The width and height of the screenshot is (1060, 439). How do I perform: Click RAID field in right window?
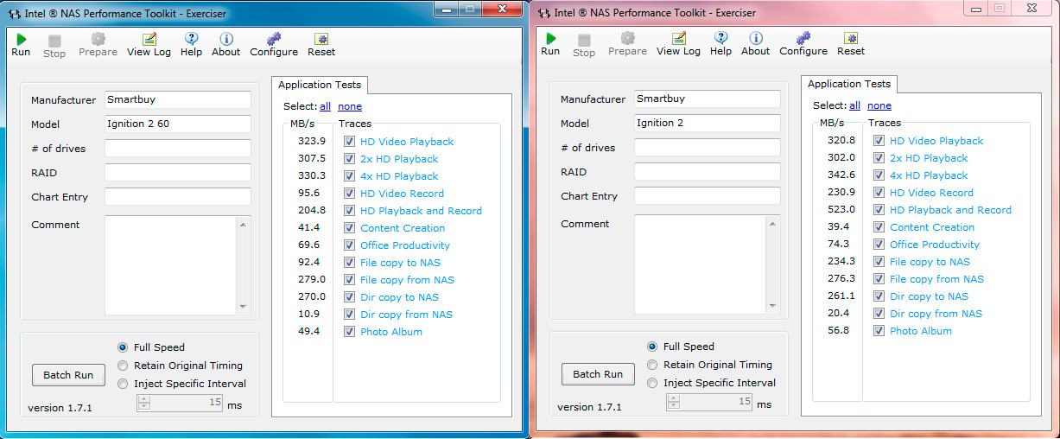click(x=708, y=172)
